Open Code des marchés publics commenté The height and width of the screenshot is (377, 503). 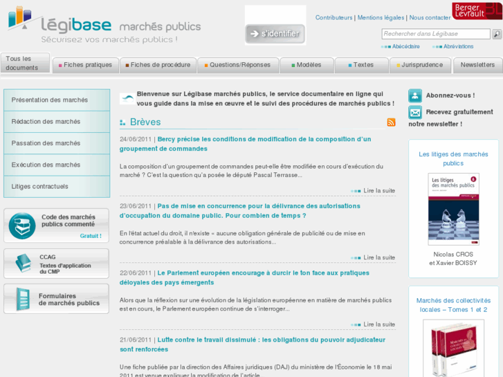click(x=57, y=226)
